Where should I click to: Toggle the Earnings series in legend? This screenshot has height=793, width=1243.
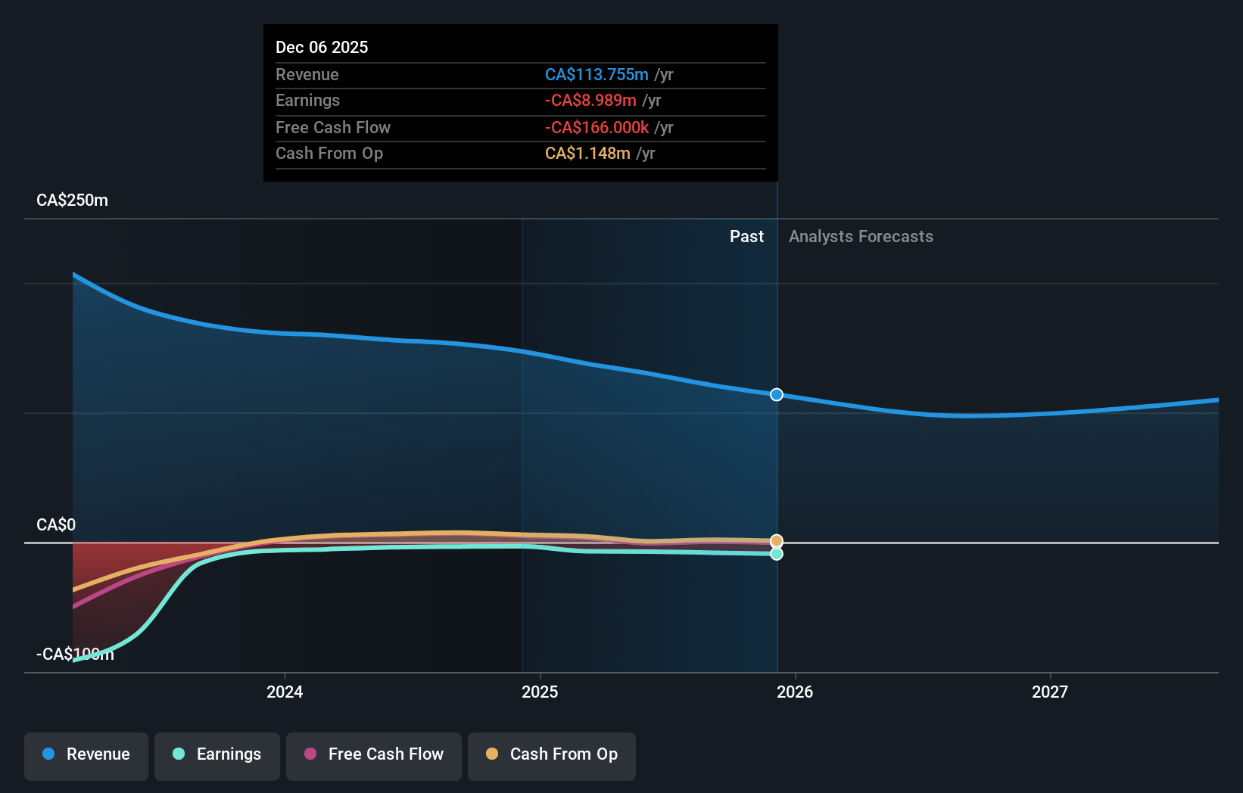click(217, 755)
